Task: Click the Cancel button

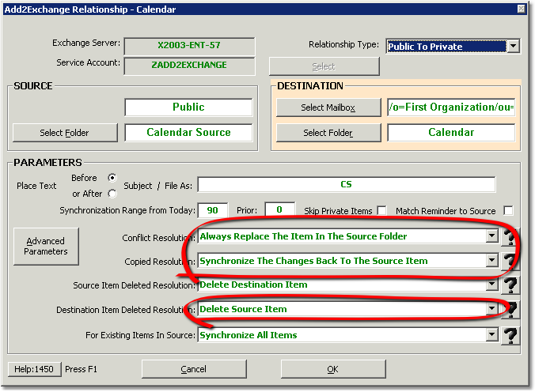Action: point(194,369)
